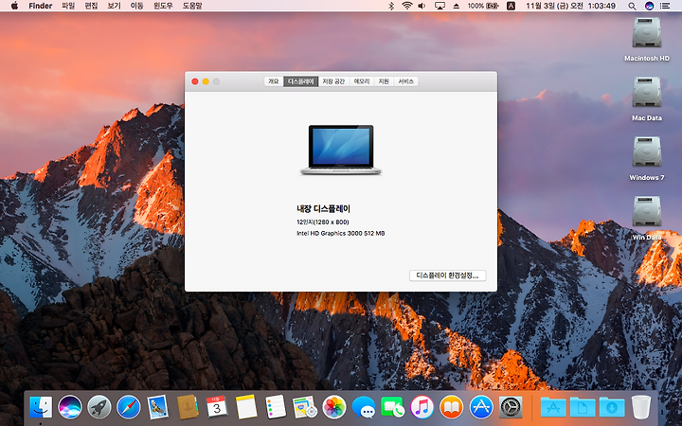682x426 pixels.
Task: Open the battery 100% status menu
Action: pyautogui.click(x=483, y=6)
